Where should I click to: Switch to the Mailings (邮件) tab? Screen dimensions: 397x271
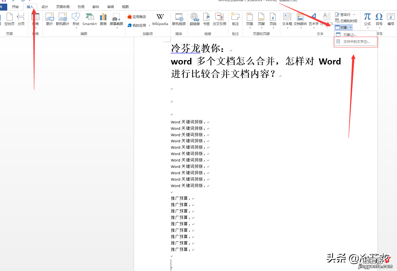(x=96, y=7)
